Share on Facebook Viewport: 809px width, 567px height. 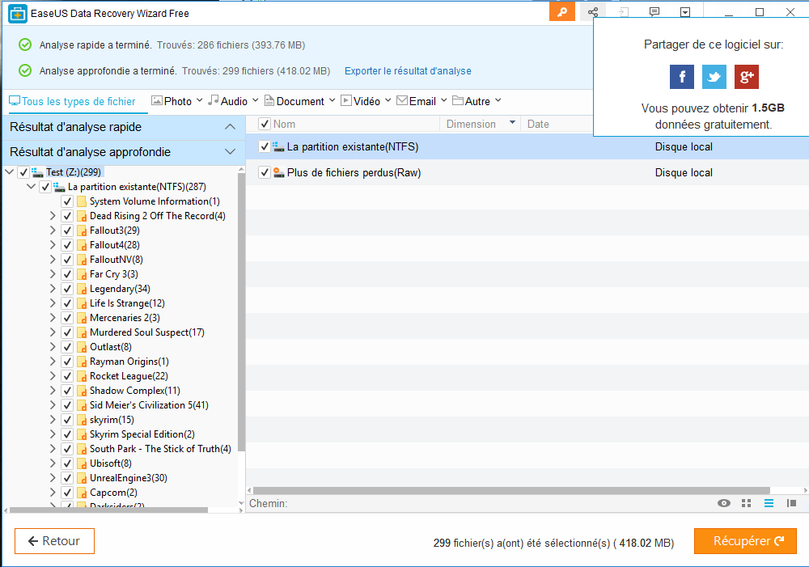(x=681, y=77)
